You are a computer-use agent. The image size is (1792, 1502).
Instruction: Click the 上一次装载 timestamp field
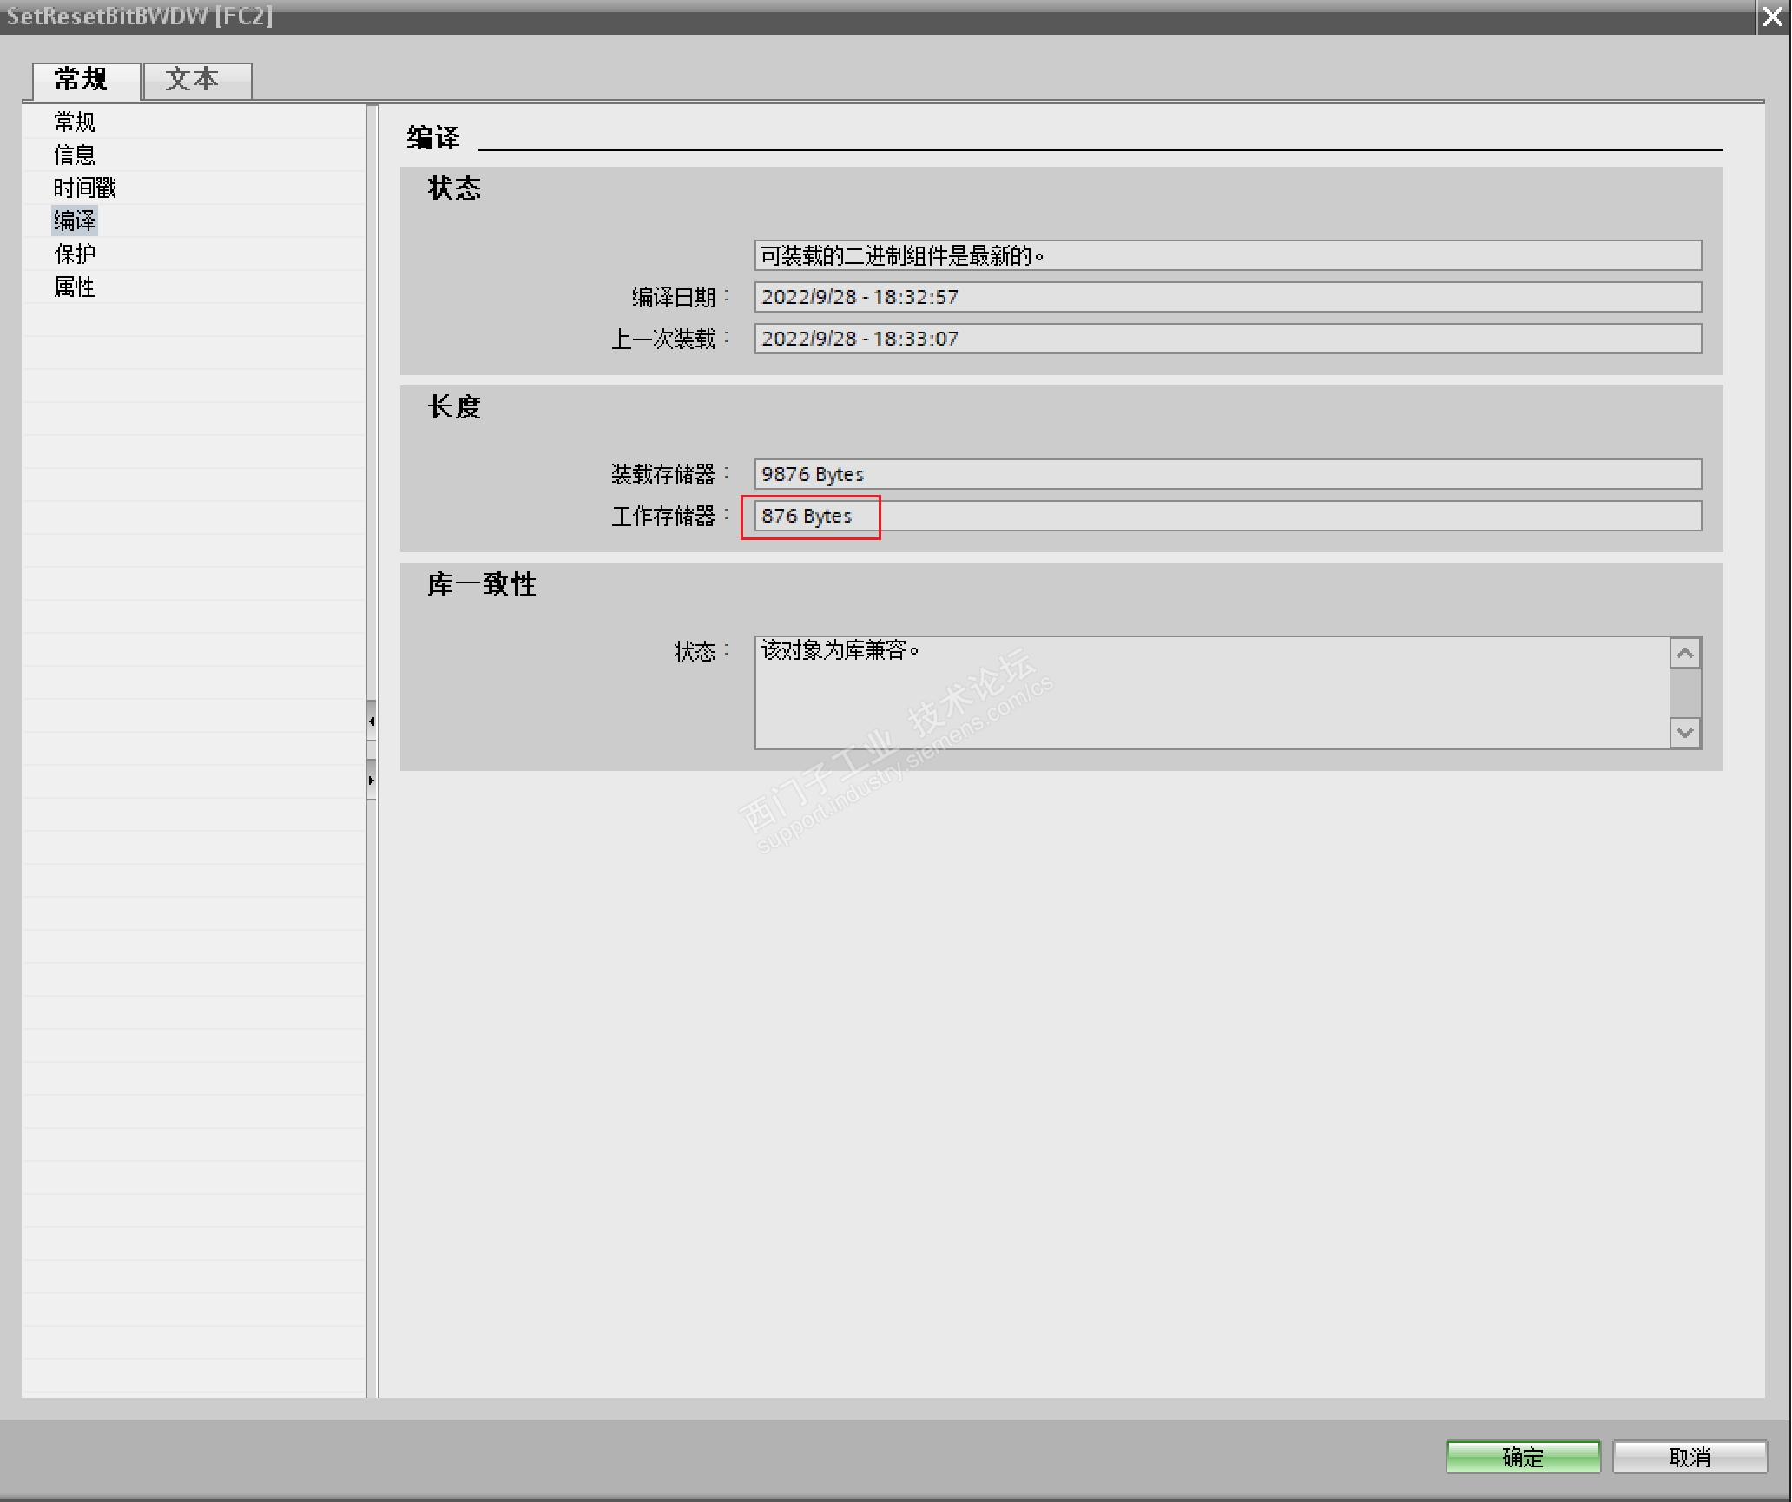tap(1226, 339)
